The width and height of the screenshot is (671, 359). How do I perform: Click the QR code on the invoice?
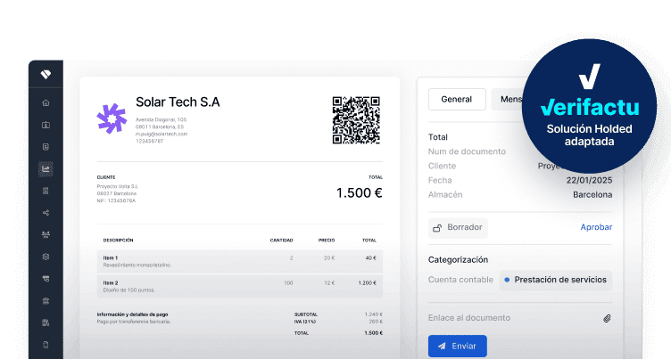coord(356,120)
